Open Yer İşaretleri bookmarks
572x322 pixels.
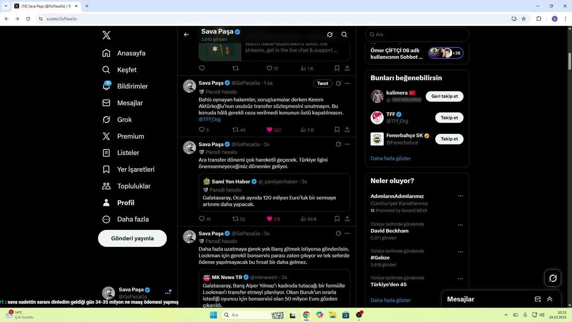click(128, 169)
